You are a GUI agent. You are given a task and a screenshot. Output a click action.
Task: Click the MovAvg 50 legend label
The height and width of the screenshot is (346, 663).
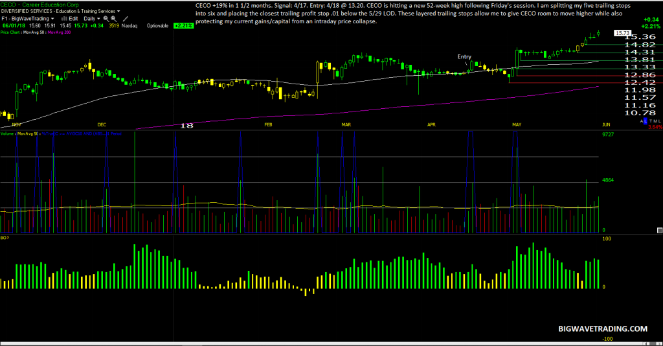point(34,32)
